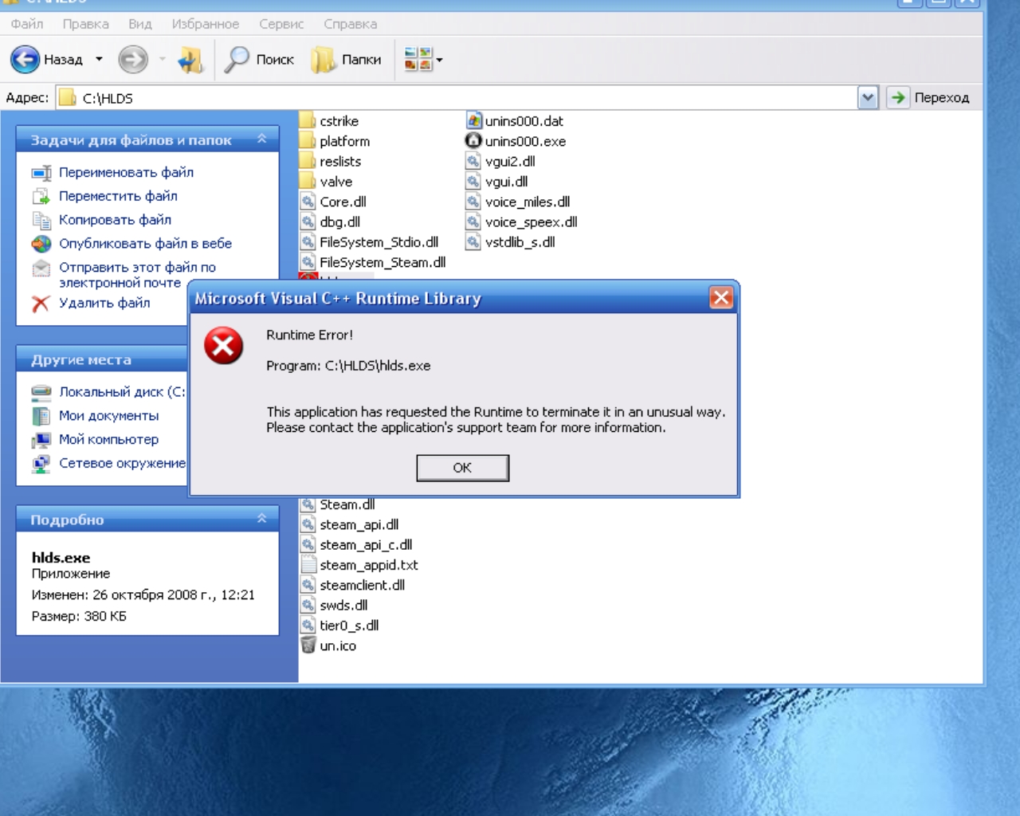This screenshot has height=816, width=1020.
Task: Select the file vgui.dll
Action: click(x=497, y=182)
